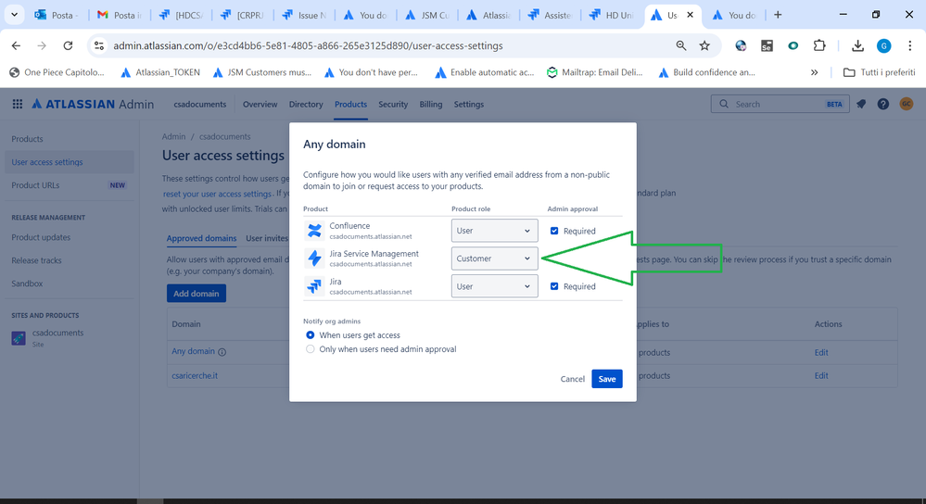926x504 pixels.
Task: Open Tutti i preferiti bookmarks folder
Action: [x=879, y=72]
